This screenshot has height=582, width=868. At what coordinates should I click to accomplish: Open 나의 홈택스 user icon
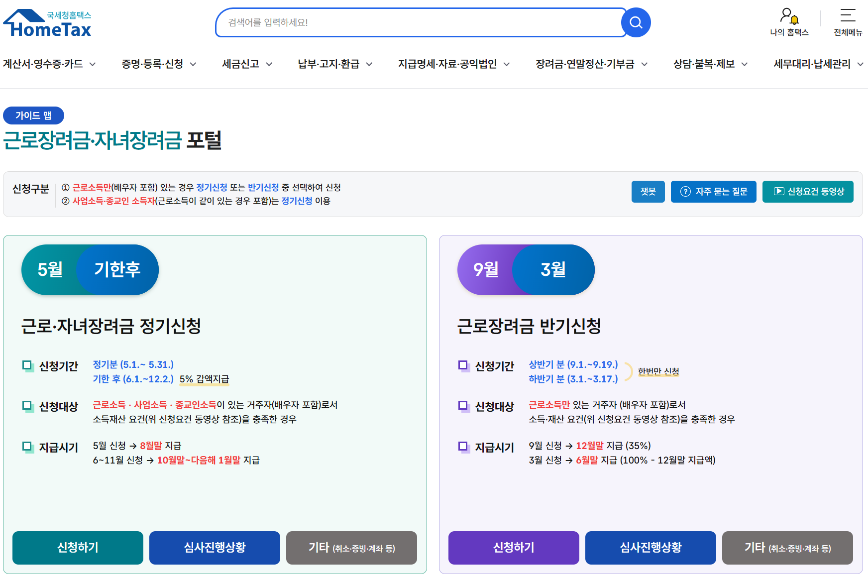[x=789, y=22]
